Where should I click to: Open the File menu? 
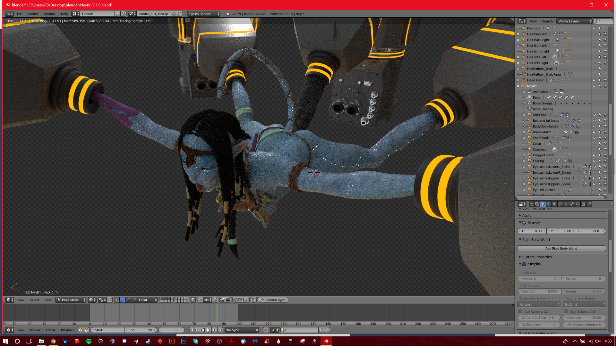(19, 14)
